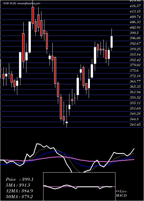Click the 416.57 price axis label
The image size is (144, 201).
pos(136,6)
